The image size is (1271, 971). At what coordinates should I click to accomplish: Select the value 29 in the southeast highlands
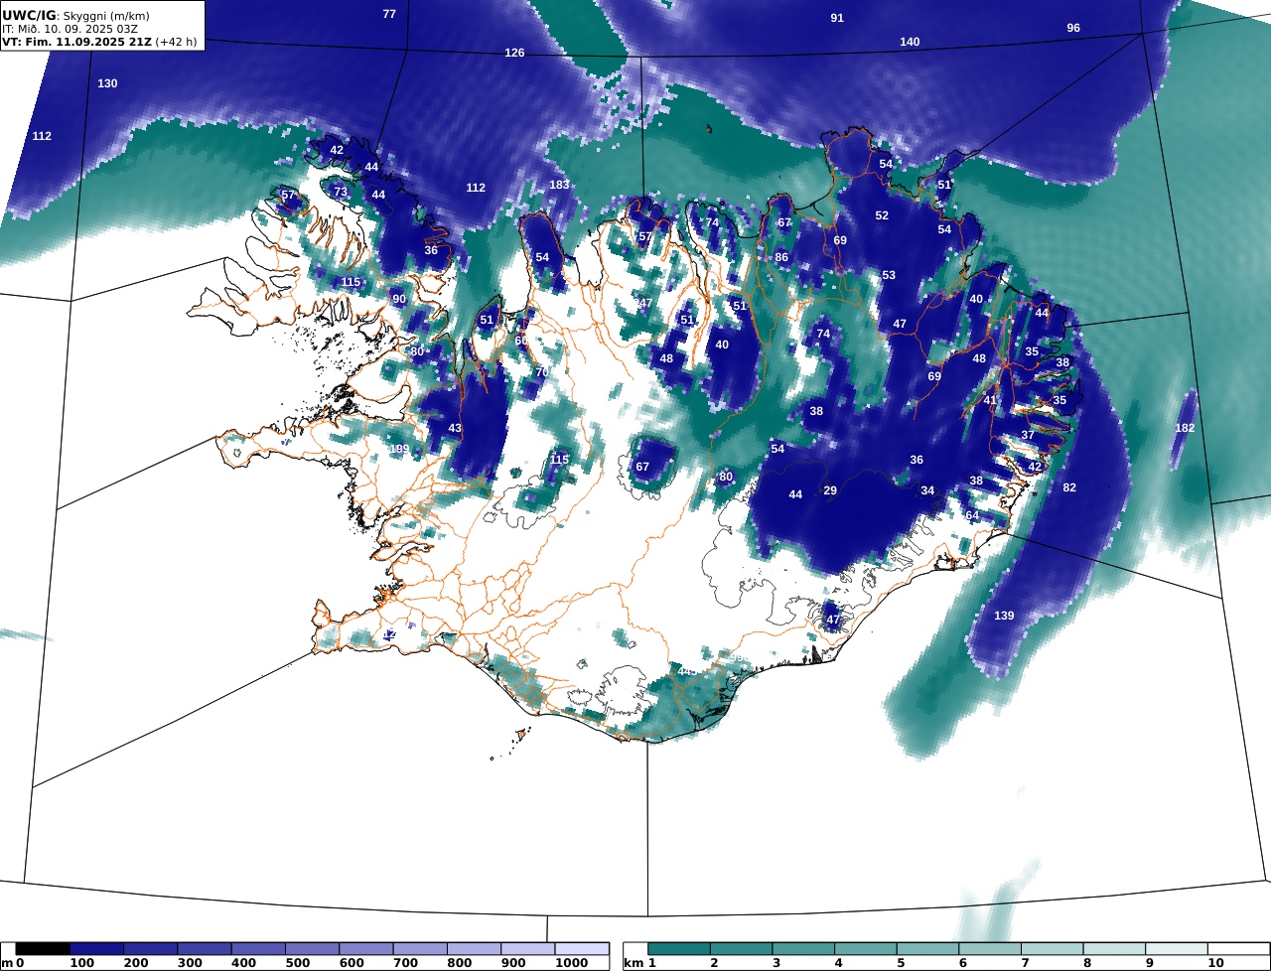pyautogui.click(x=830, y=490)
